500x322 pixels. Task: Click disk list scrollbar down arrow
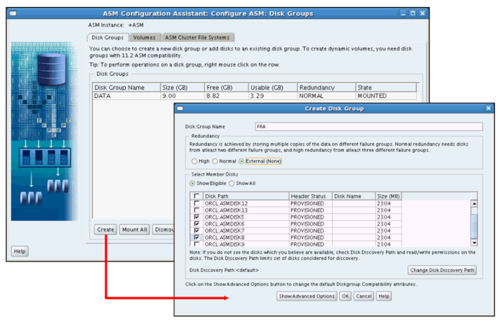(474, 243)
